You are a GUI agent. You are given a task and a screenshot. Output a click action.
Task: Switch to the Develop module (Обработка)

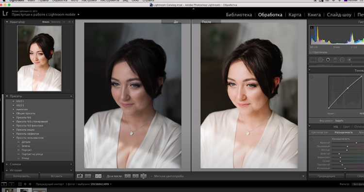click(x=270, y=15)
